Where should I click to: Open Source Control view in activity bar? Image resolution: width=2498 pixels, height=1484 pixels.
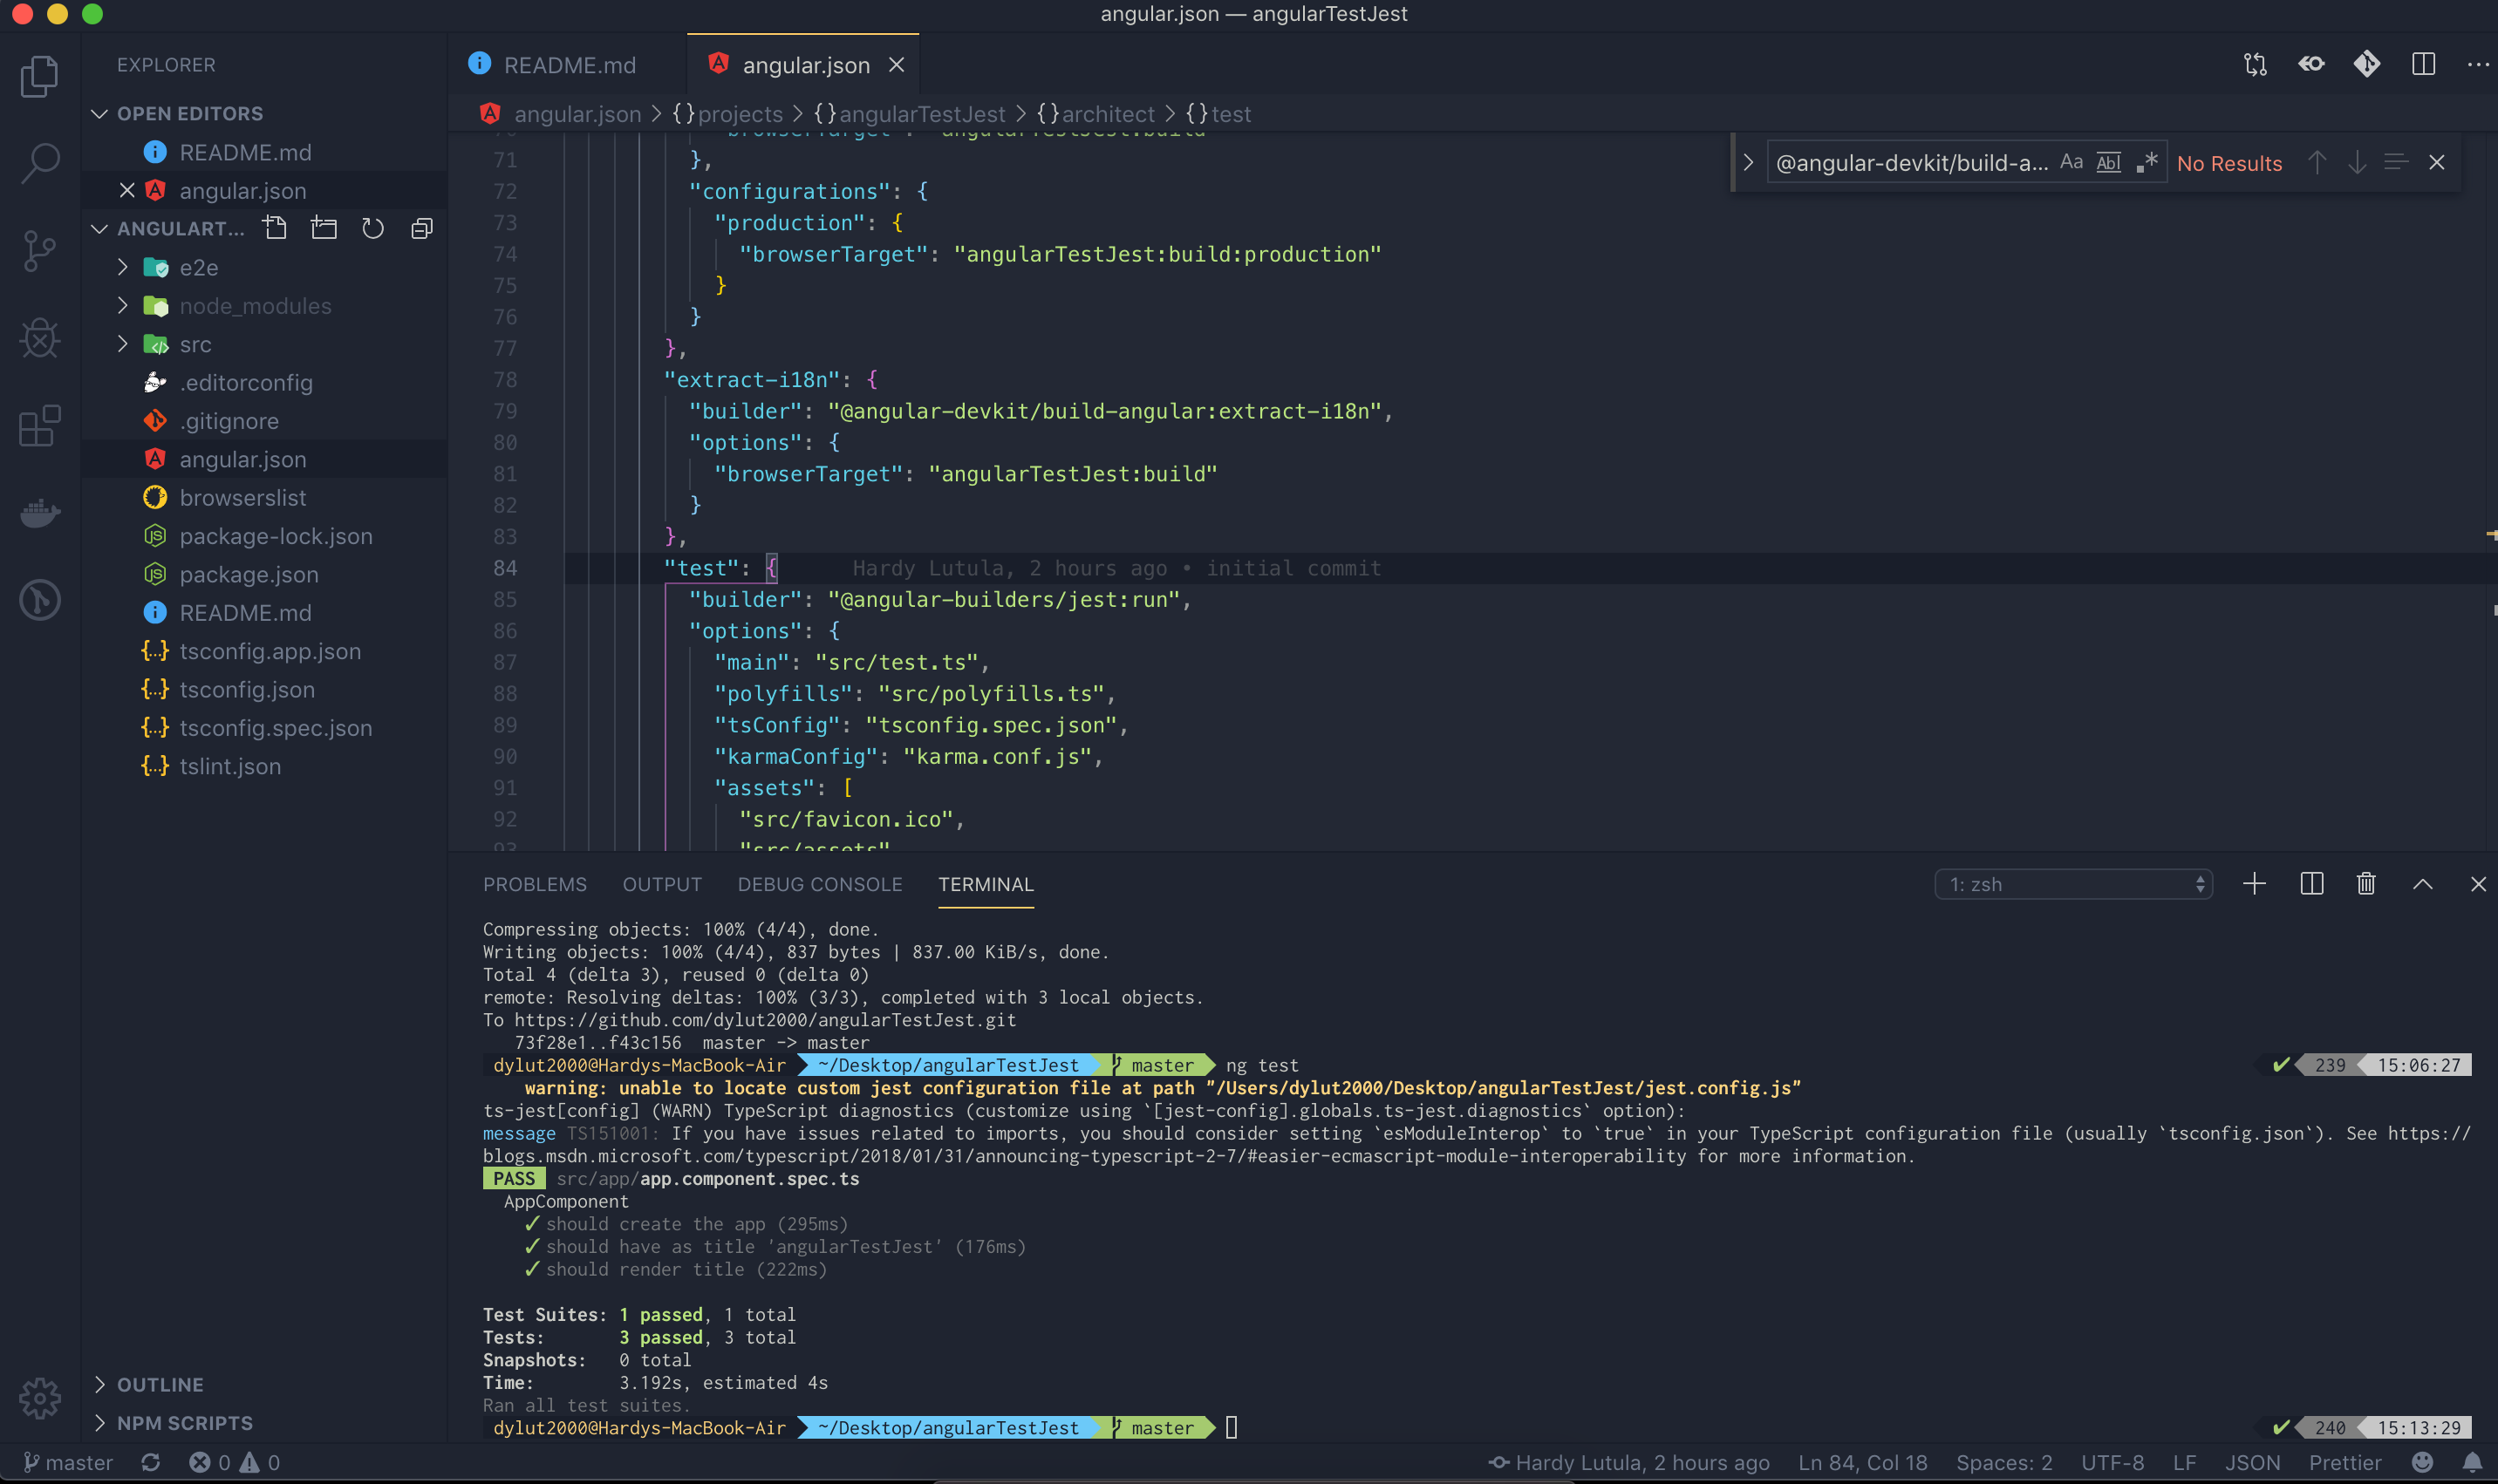click(x=40, y=251)
